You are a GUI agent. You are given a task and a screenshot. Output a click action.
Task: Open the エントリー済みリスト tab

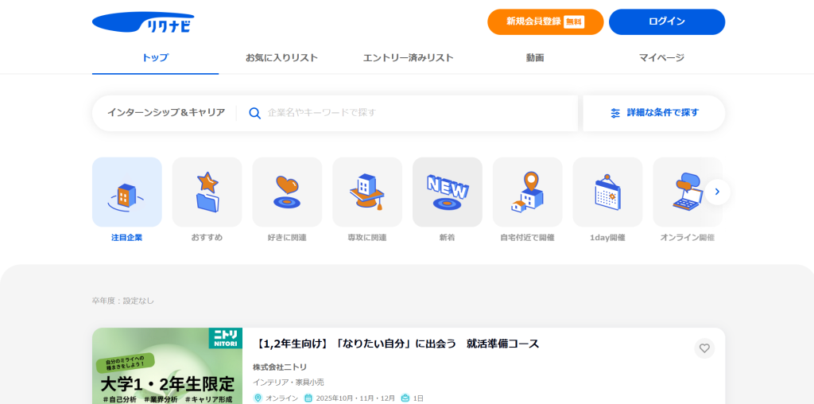tap(408, 58)
